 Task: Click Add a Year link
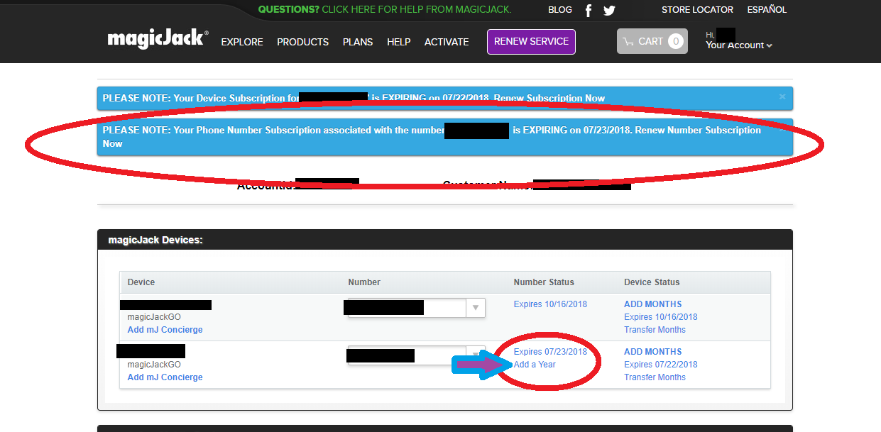click(x=535, y=365)
